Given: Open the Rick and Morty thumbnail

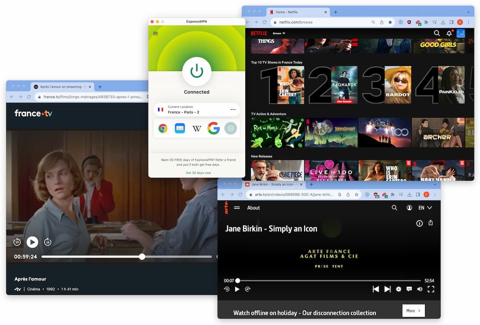Looking at the screenshot, I should tap(277, 133).
